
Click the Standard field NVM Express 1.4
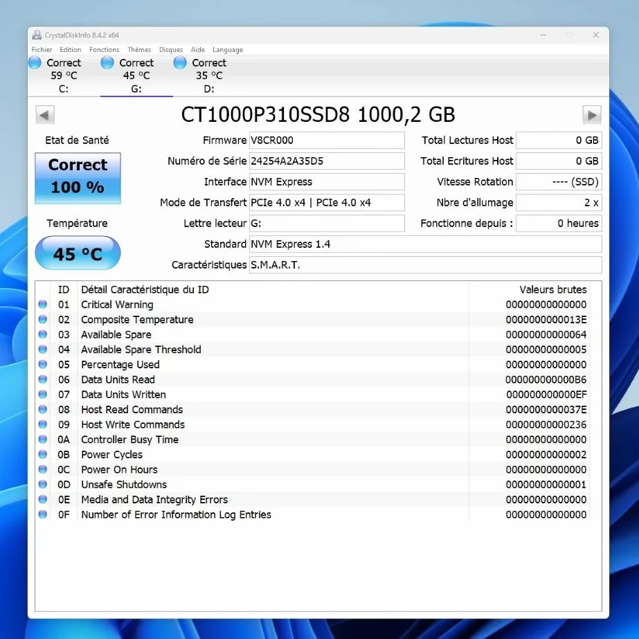[x=426, y=244]
